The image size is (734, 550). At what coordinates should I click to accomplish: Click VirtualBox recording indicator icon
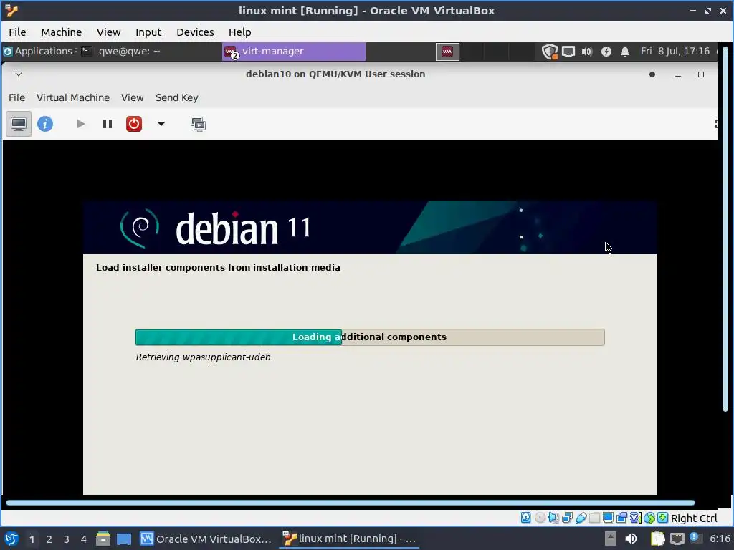click(x=621, y=518)
